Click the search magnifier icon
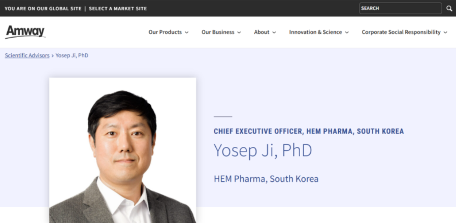This screenshot has width=456, height=223. pos(449,9)
